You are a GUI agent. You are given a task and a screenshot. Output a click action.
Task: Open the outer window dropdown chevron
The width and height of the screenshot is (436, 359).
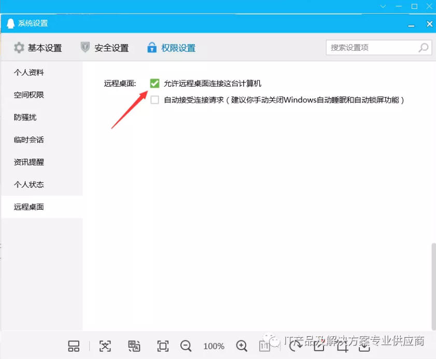click(x=383, y=6)
